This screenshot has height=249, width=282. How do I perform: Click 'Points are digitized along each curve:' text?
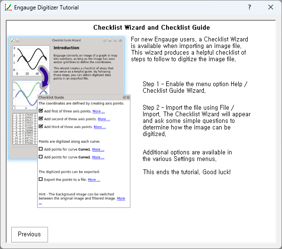pos(69,142)
